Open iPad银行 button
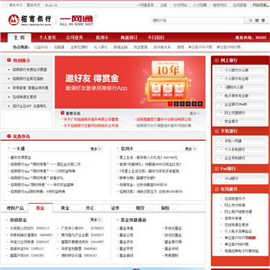This screenshot has width=270, height=270. click(240, 178)
